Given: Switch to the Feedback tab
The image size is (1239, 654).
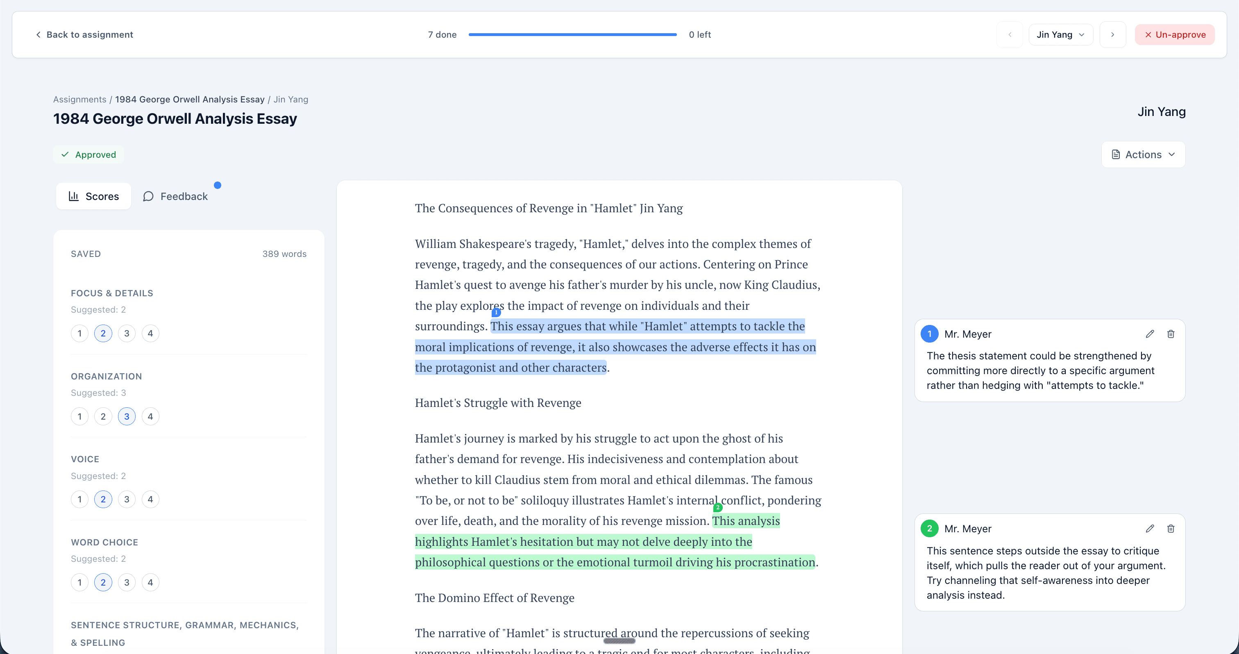Looking at the screenshot, I should [x=175, y=196].
